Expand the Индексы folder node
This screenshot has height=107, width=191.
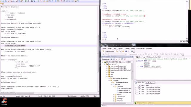point(113,101)
